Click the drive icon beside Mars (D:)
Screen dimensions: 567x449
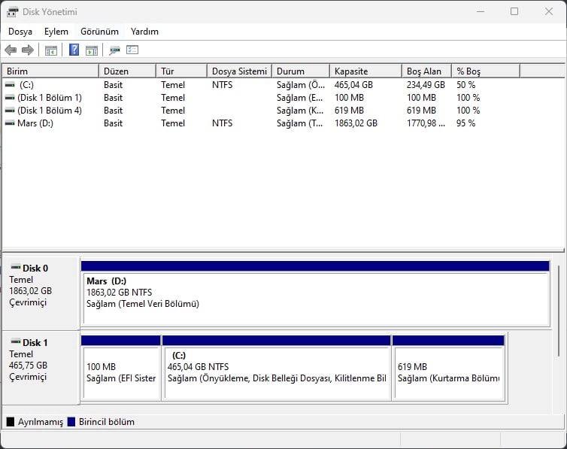[10, 123]
